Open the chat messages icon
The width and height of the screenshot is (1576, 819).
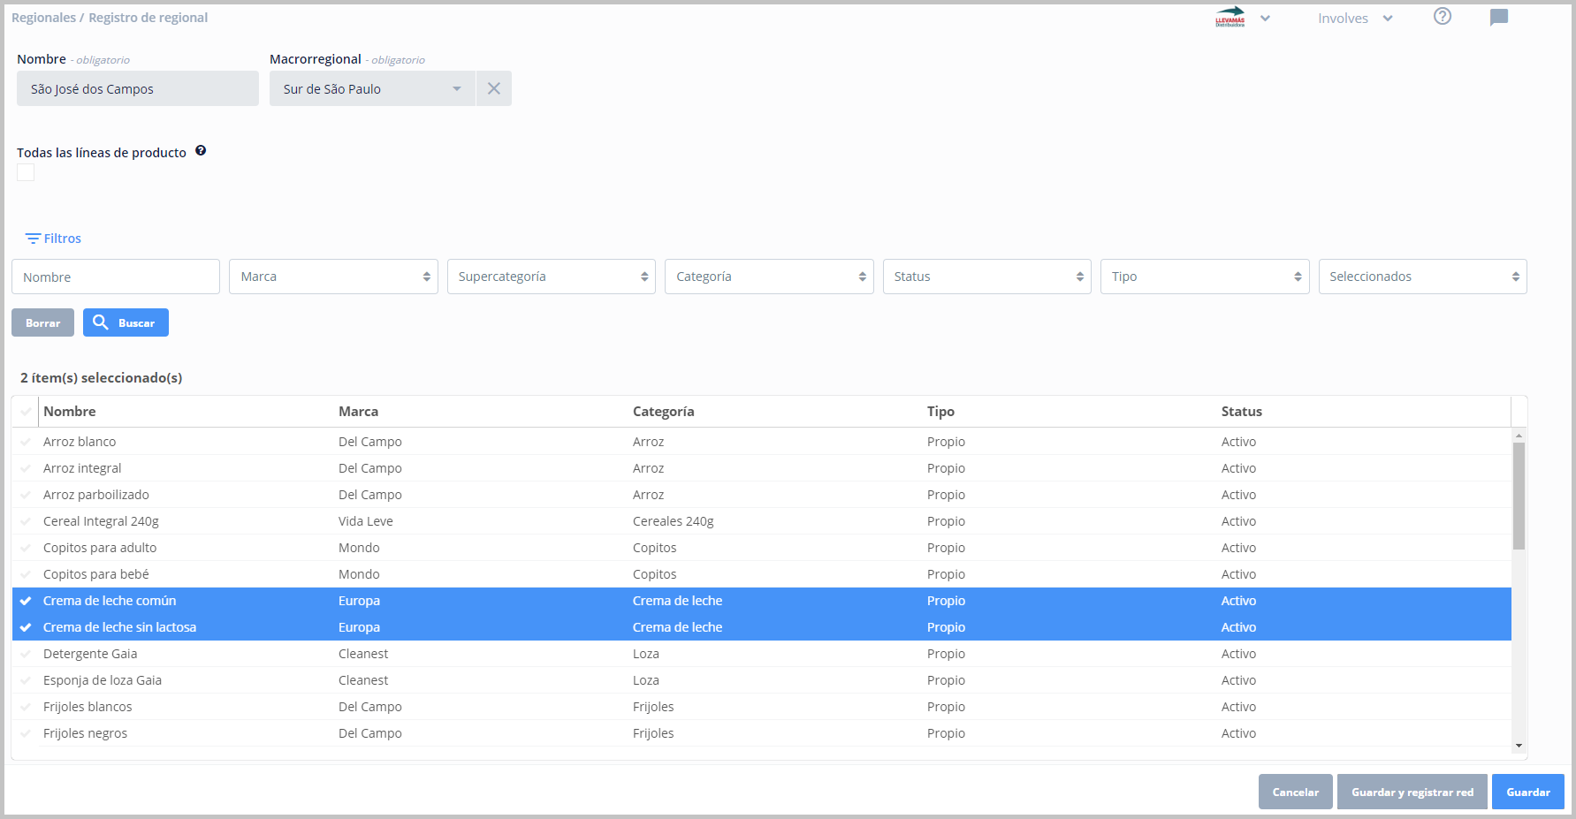point(1498,18)
